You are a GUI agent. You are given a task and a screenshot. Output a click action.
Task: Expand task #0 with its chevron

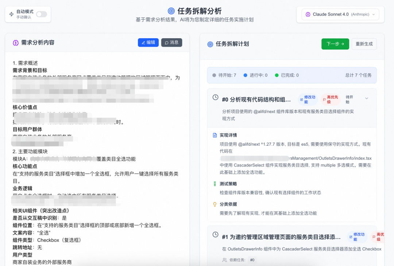tap(367, 98)
